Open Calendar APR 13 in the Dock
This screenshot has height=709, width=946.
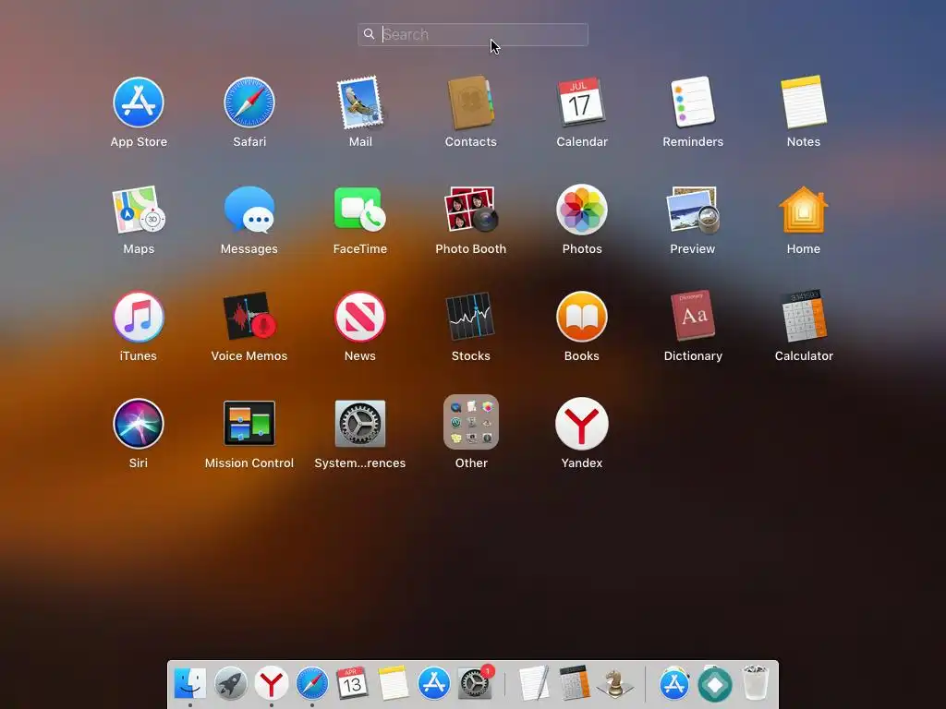[x=352, y=684]
